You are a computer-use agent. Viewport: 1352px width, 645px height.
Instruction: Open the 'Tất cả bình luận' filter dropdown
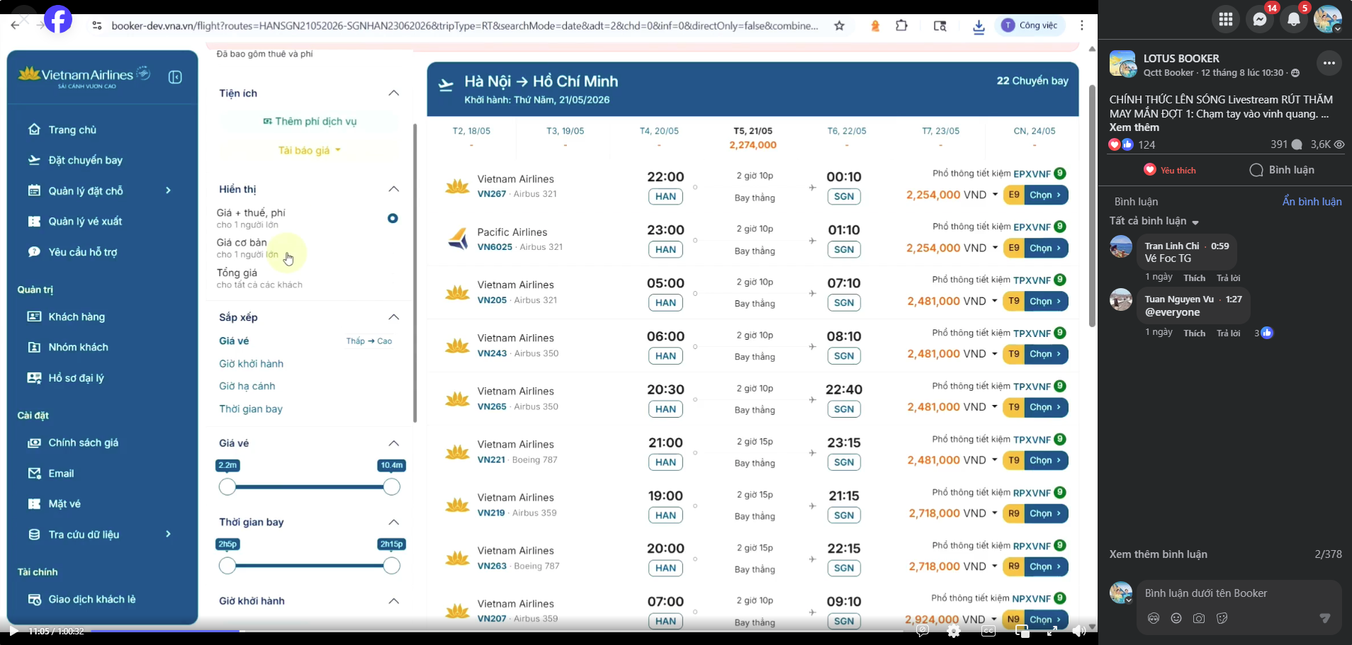pos(1154,221)
